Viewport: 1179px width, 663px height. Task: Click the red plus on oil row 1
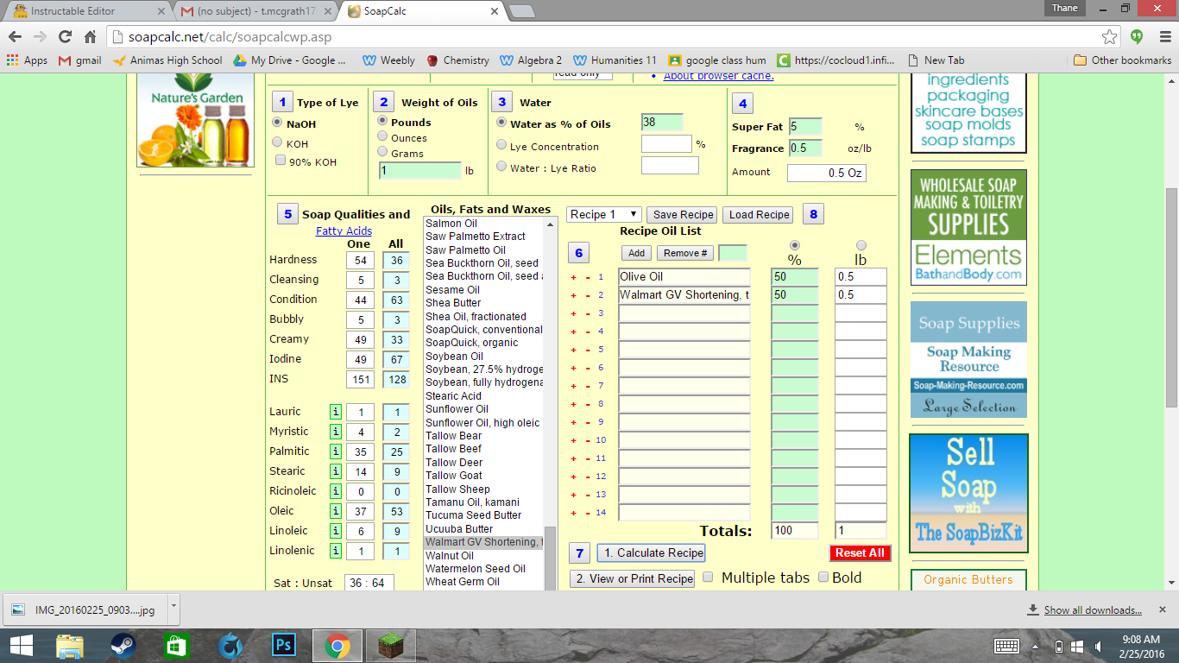[x=573, y=277]
